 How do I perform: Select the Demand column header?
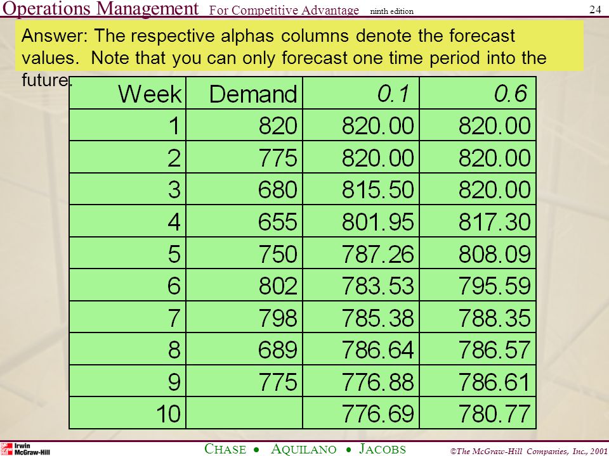[x=244, y=92]
